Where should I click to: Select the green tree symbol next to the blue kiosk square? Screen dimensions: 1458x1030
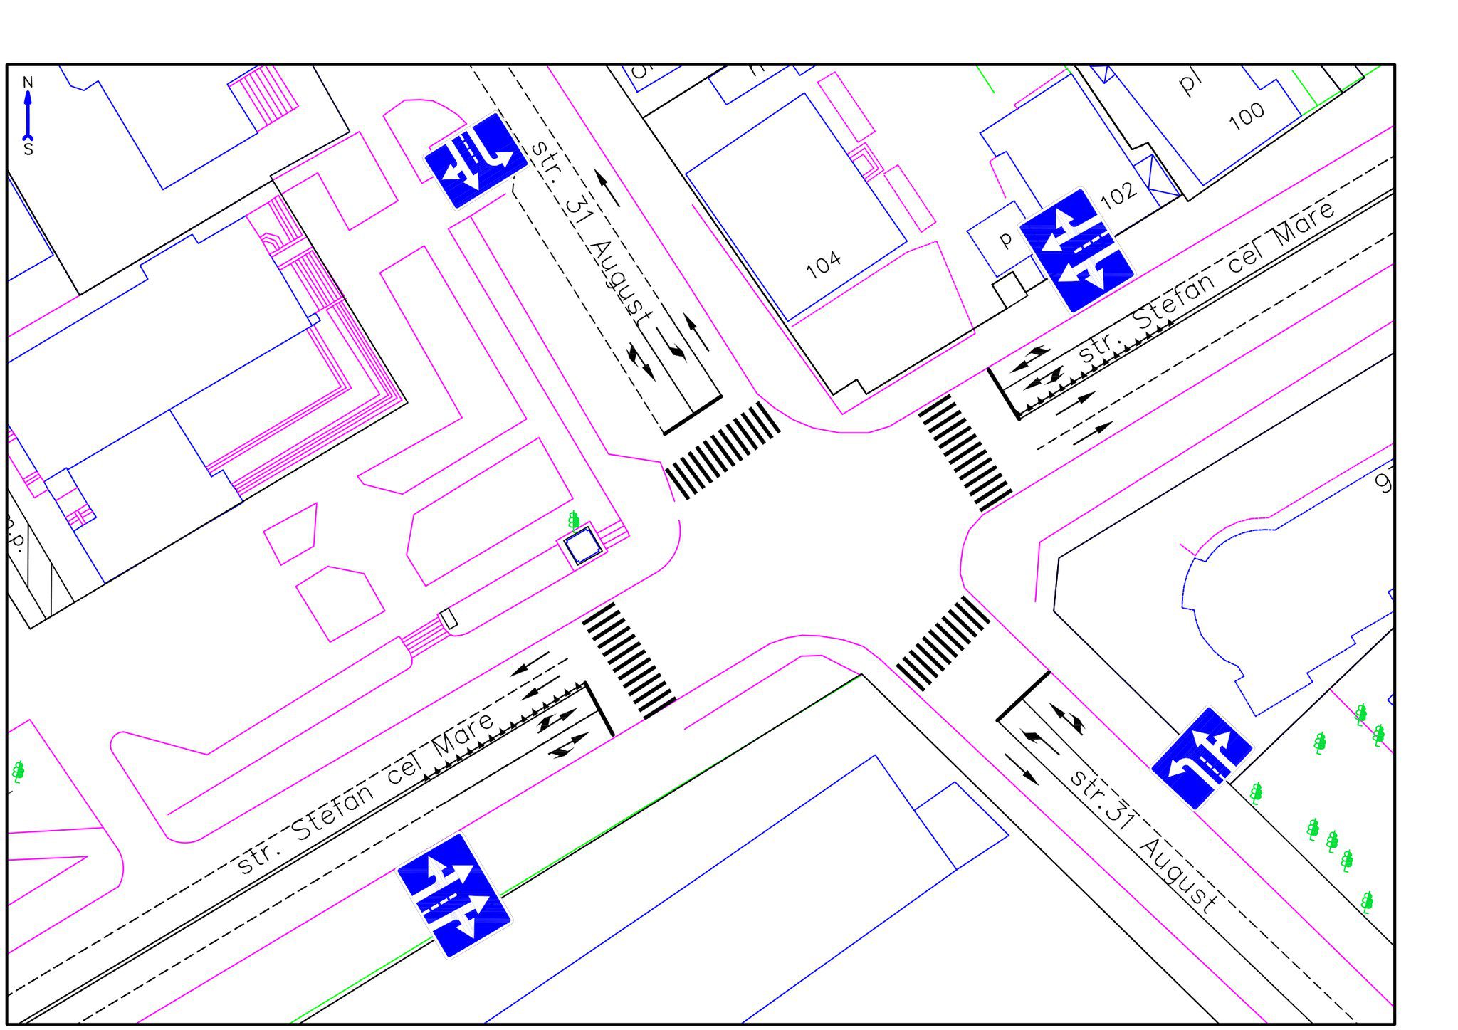[x=574, y=521]
